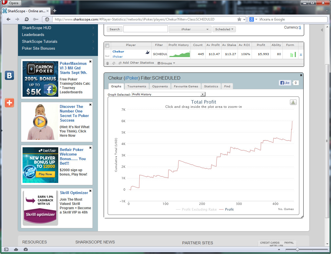Delete selected rows with the trash icon
Image resolution: width=331 pixels, height=254 pixels.
coord(107,63)
